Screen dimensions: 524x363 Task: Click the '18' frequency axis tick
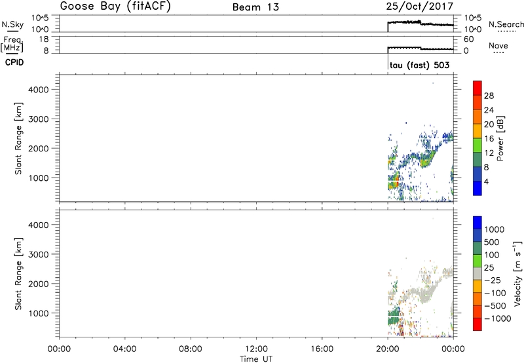(45, 39)
